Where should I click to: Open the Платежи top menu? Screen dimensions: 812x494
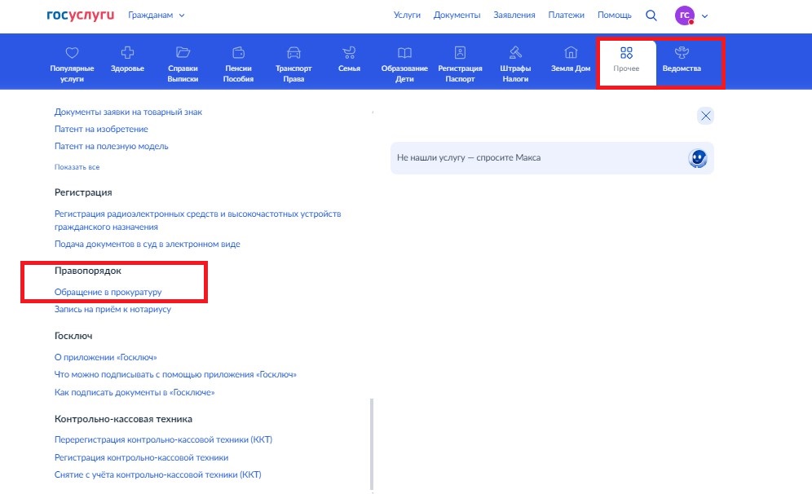pyautogui.click(x=566, y=15)
